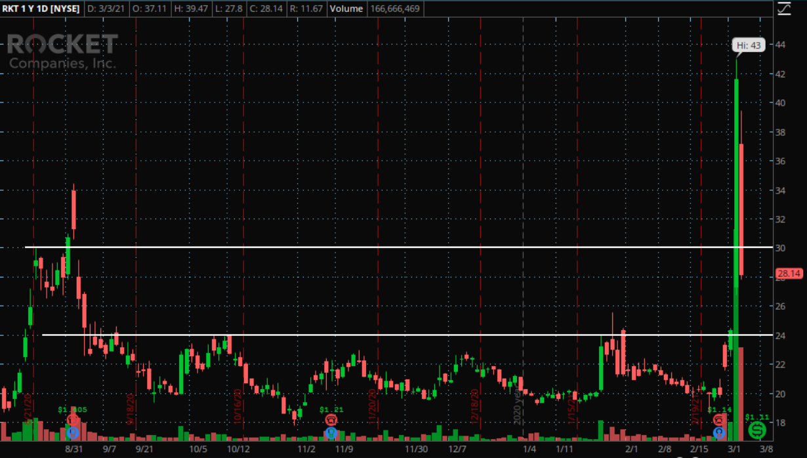807x458 pixels.
Task: Click the chart scale icon at top right
Action: [784, 9]
